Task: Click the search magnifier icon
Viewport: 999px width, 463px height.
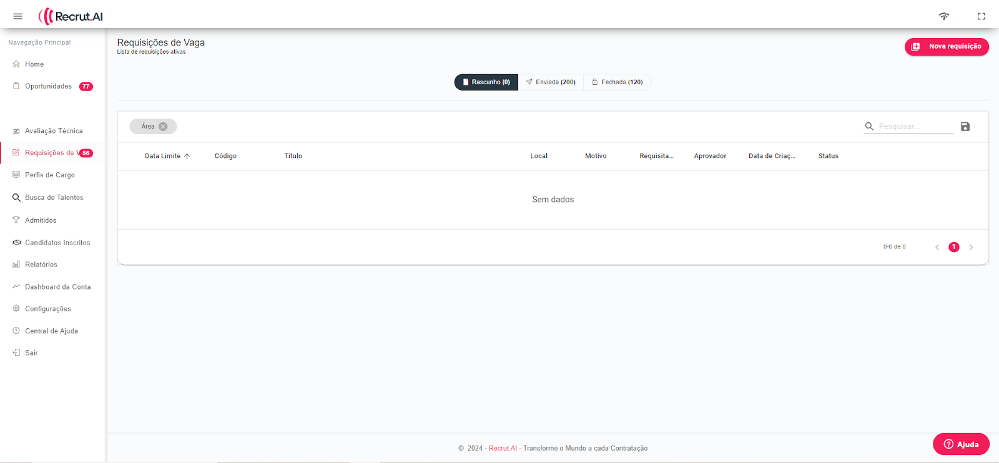Action: pos(869,127)
